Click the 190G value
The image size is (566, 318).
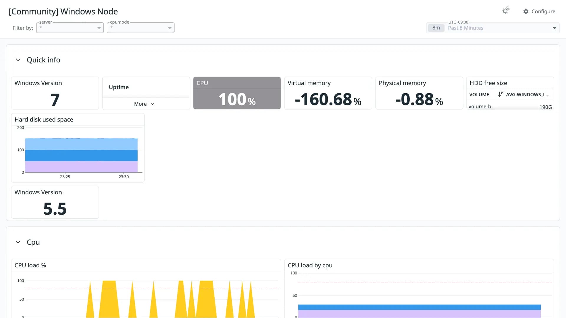point(545,107)
